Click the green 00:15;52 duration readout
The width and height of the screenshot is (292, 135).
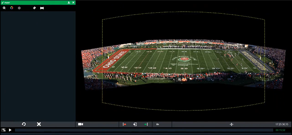coord(280,130)
